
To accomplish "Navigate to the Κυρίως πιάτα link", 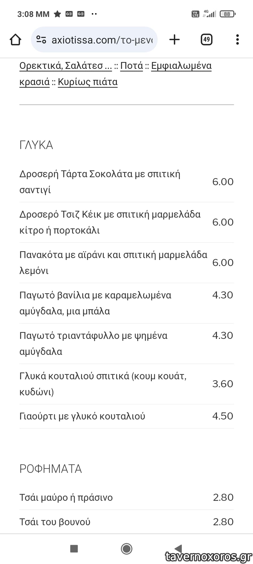I will 88,82.
